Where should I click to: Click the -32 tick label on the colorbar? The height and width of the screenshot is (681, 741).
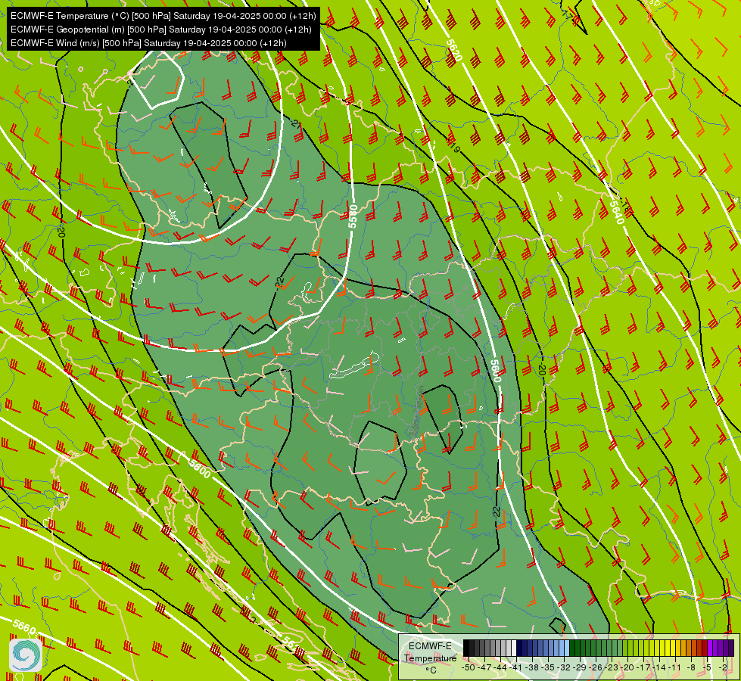564,667
